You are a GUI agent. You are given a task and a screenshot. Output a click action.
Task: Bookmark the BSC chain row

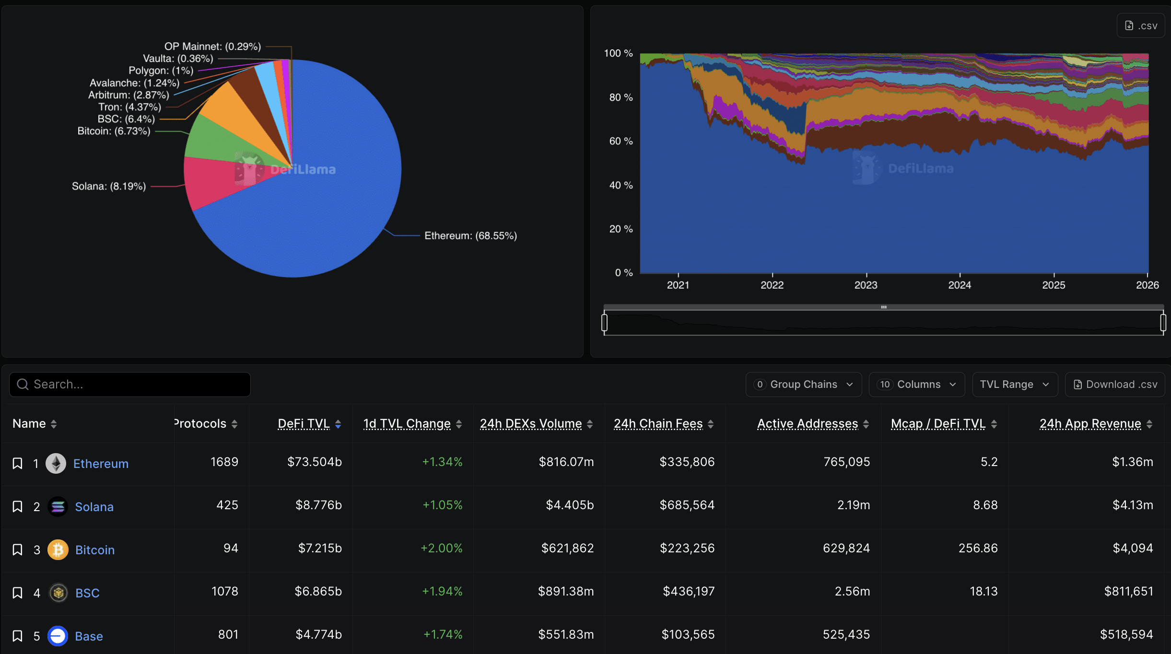click(x=17, y=593)
